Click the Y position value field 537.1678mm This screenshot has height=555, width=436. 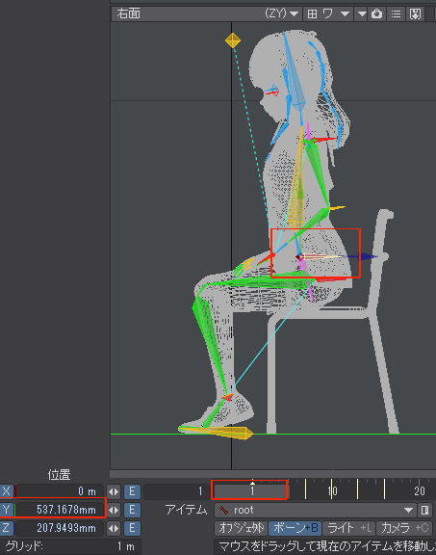(60, 510)
